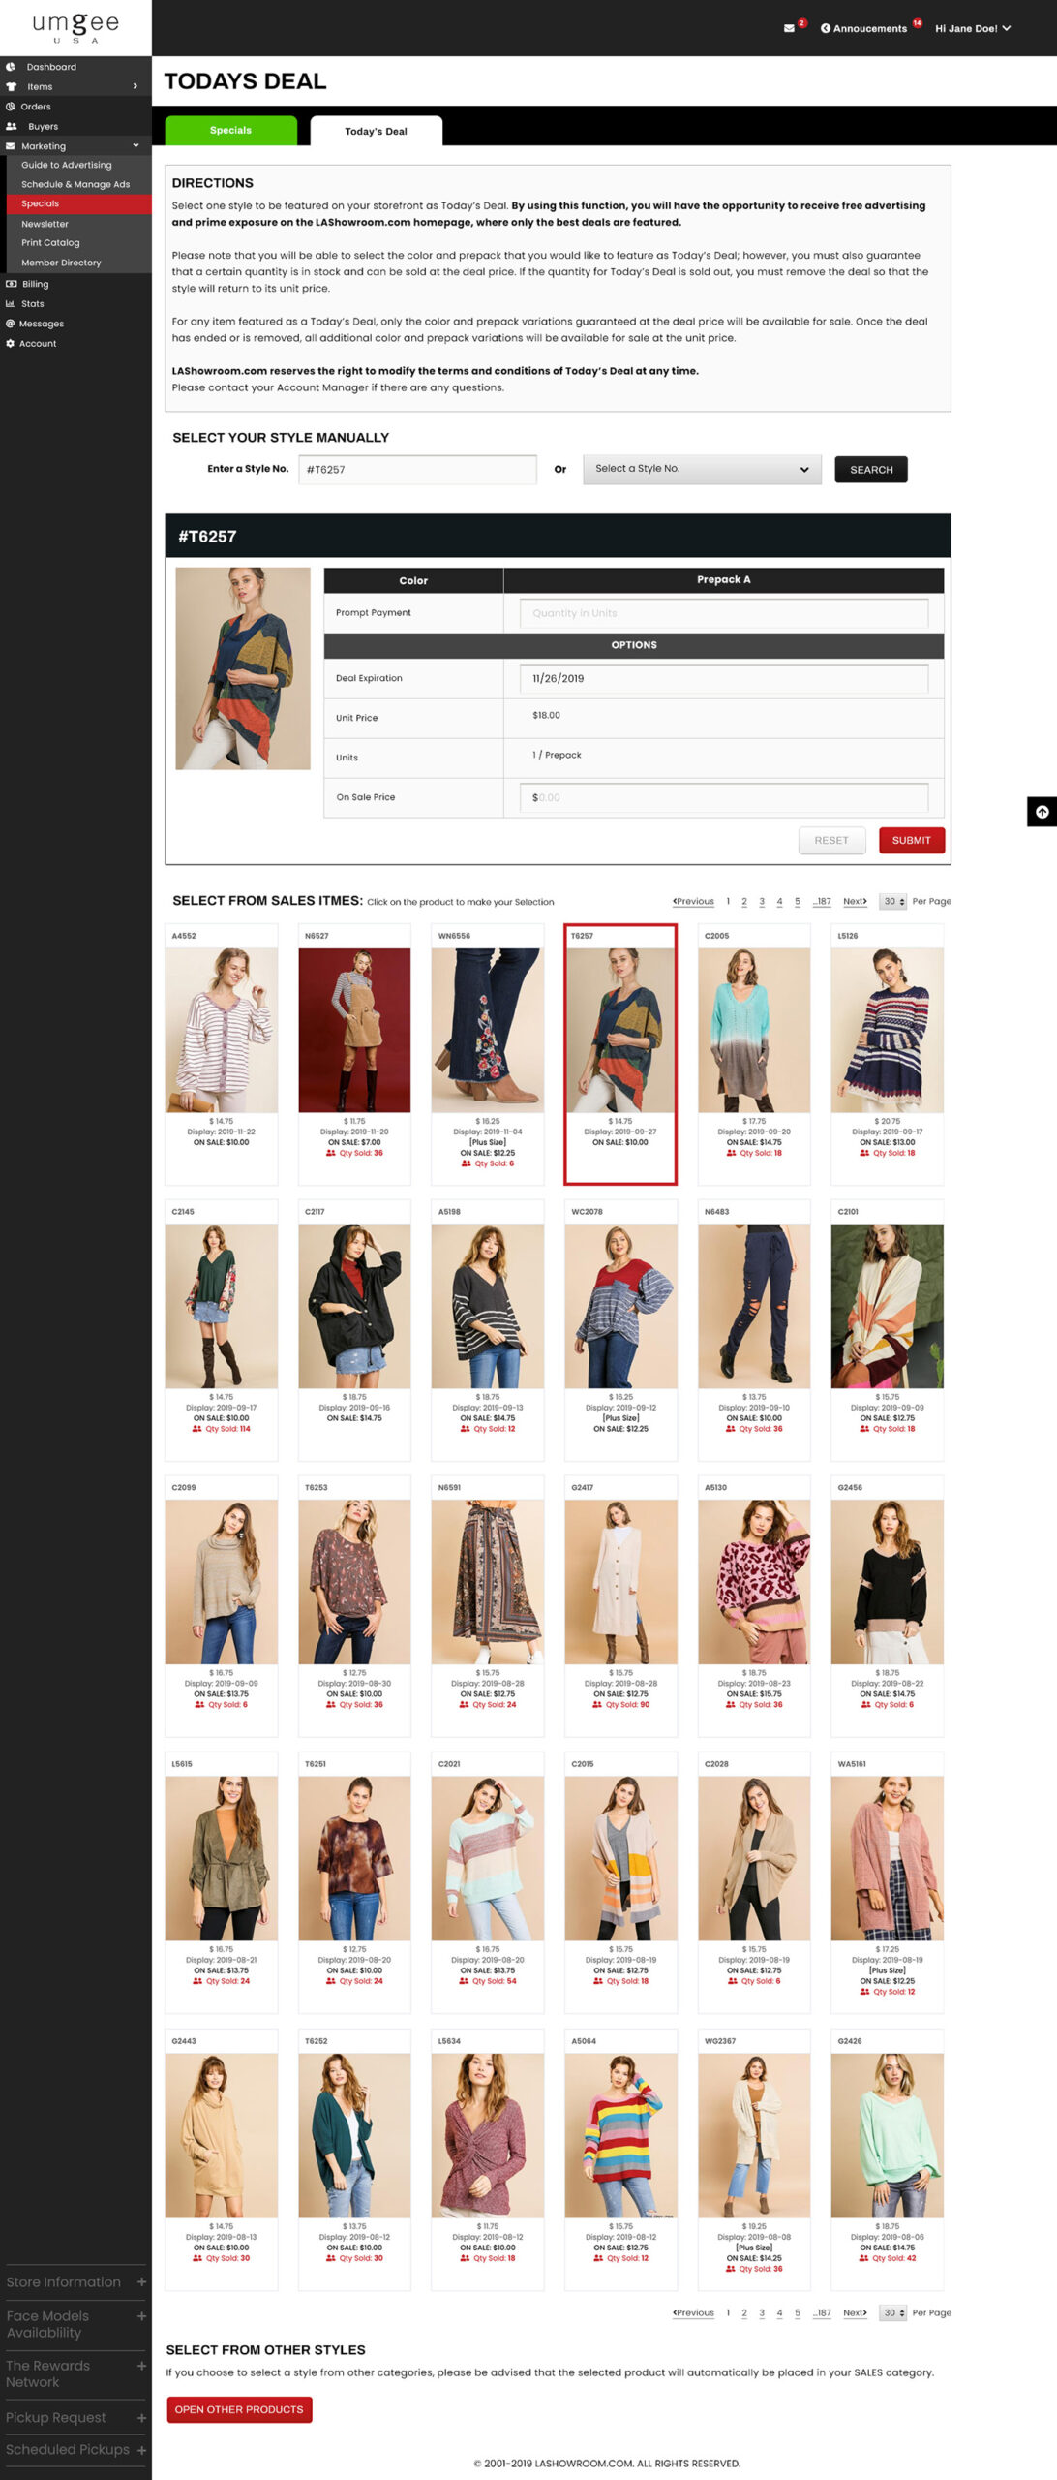Viewport: 1057px width, 2480px height.
Task: Switch to the Specials tab
Action: tap(230, 130)
